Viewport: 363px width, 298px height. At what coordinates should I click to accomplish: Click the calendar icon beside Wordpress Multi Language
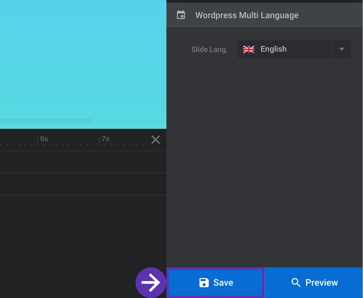point(181,15)
